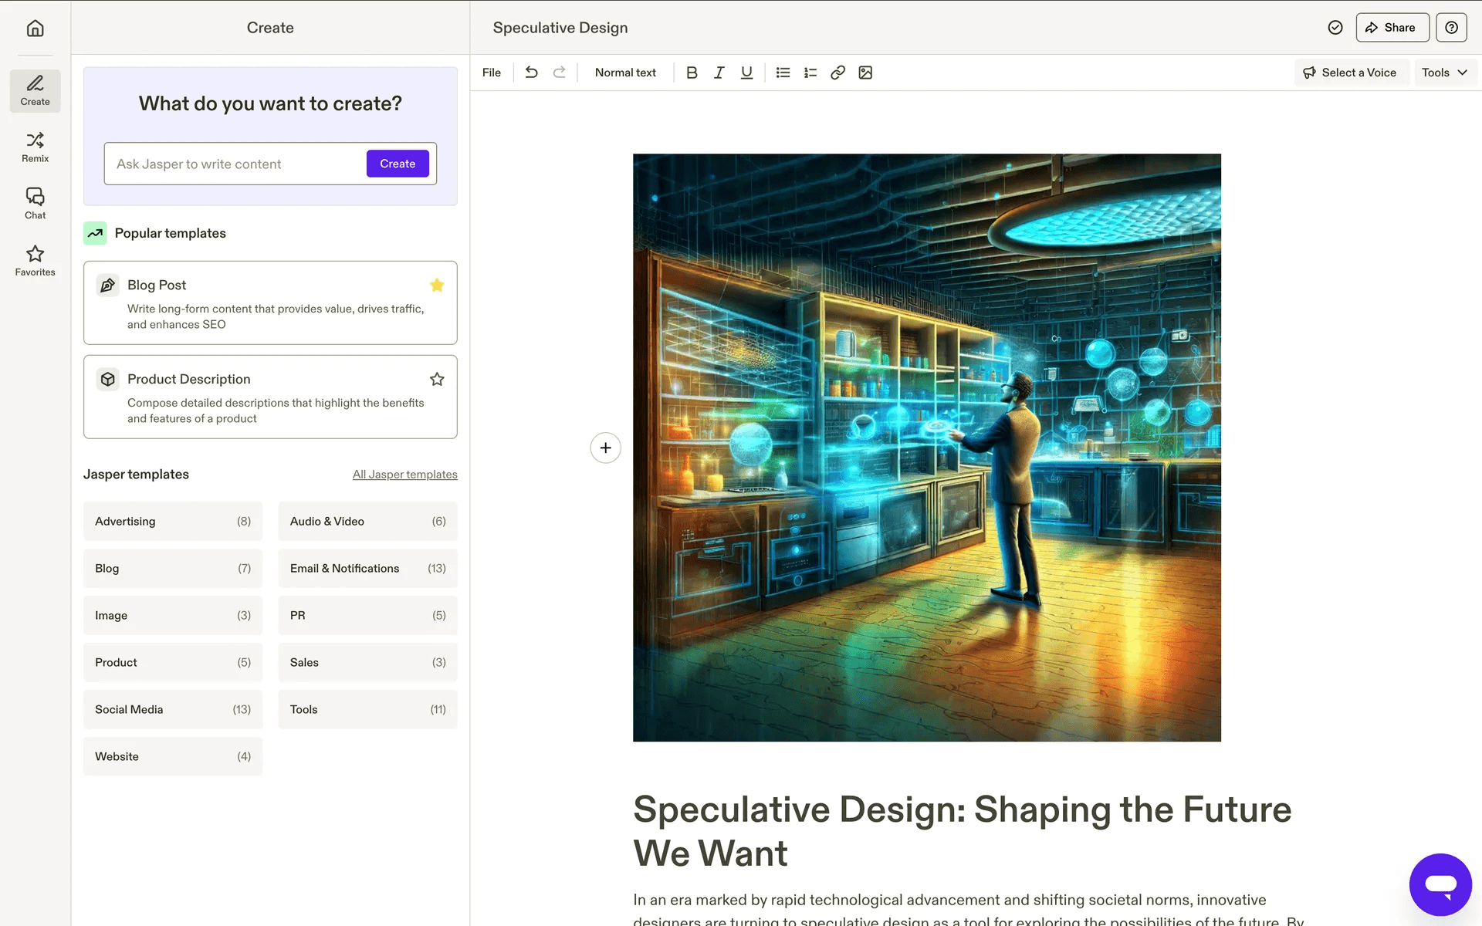1482x926 pixels.
Task: Insert a hyperlink via the link icon
Action: [x=837, y=73]
